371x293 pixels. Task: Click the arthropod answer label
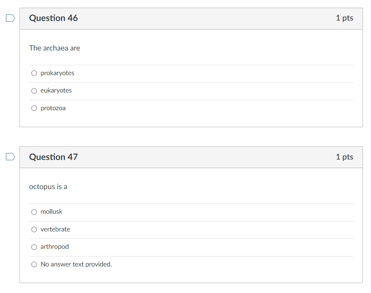[x=55, y=247]
